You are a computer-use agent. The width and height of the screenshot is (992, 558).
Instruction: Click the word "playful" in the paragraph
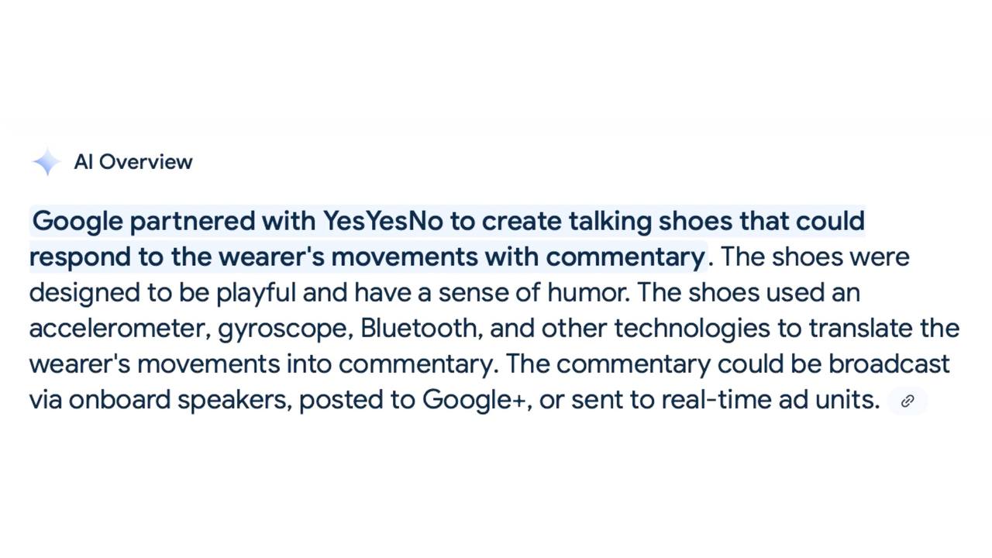tap(256, 293)
